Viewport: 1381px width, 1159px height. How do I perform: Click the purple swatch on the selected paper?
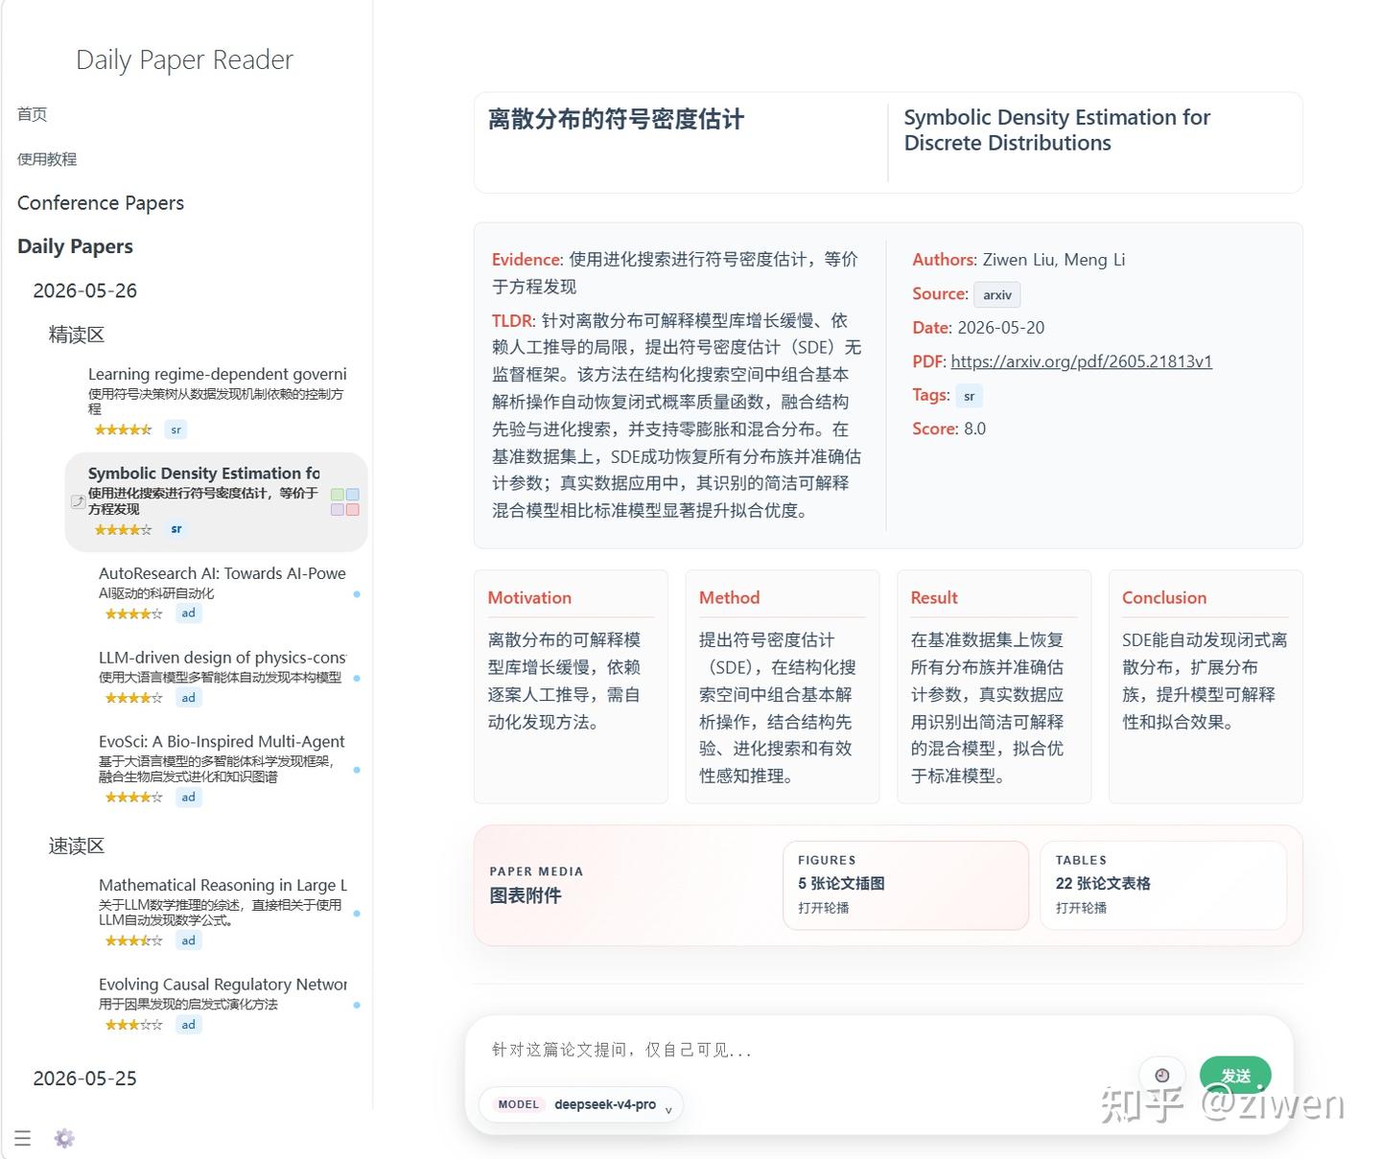pos(338,510)
